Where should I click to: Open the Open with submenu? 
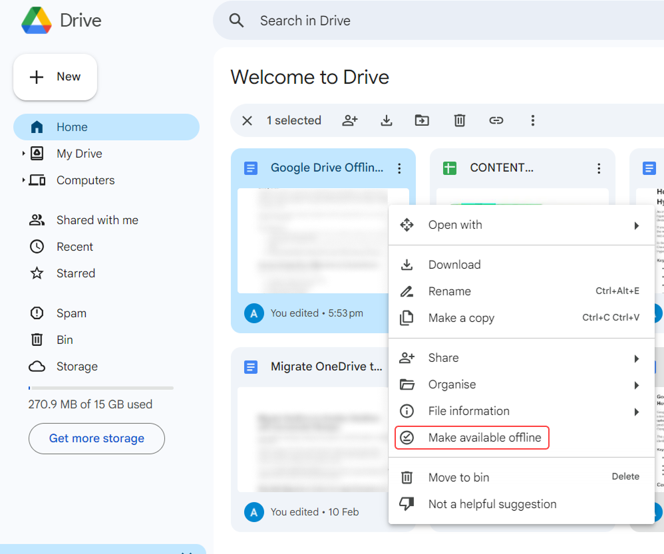(x=455, y=225)
